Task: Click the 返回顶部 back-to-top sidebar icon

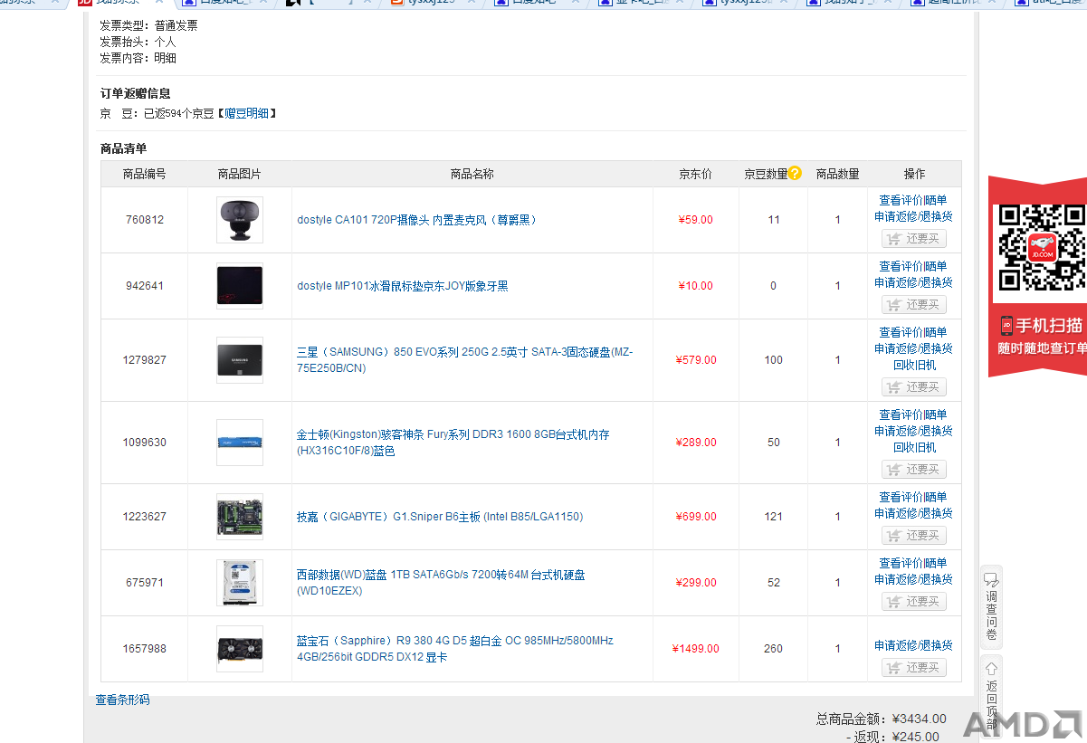Action: click(992, 694)
